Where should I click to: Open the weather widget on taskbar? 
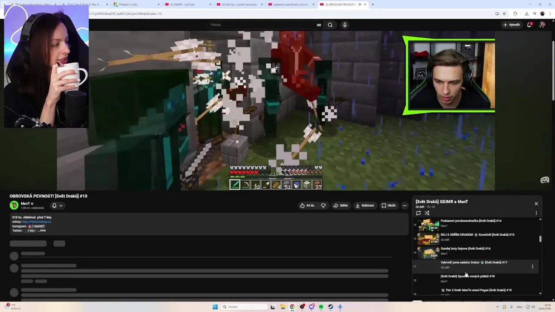coord(12,307)
